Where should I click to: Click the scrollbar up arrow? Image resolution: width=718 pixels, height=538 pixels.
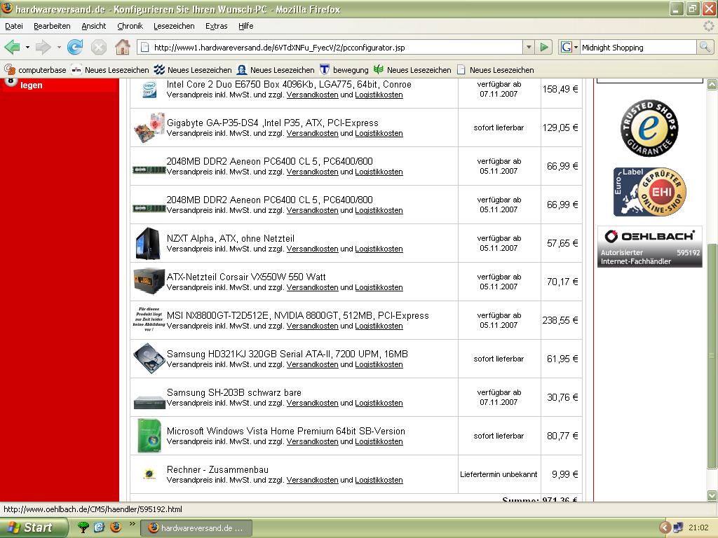(712, 84)
